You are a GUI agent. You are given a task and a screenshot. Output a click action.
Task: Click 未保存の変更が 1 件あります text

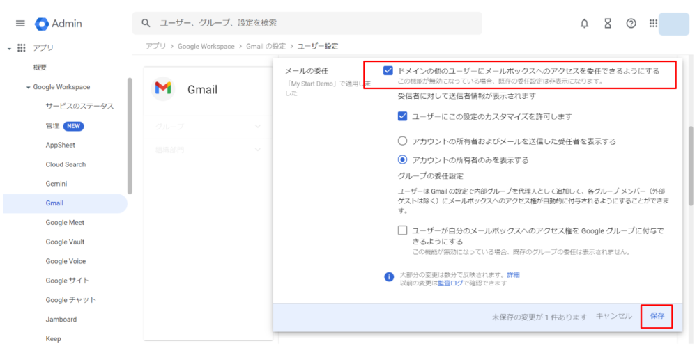[539, 317]
